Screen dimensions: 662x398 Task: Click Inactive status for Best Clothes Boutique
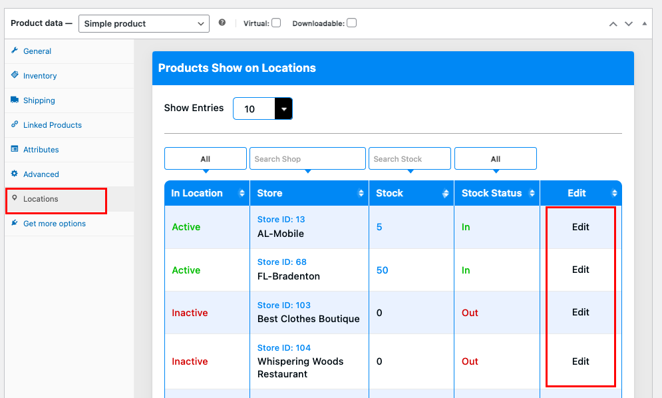click(x=190, y=313)
